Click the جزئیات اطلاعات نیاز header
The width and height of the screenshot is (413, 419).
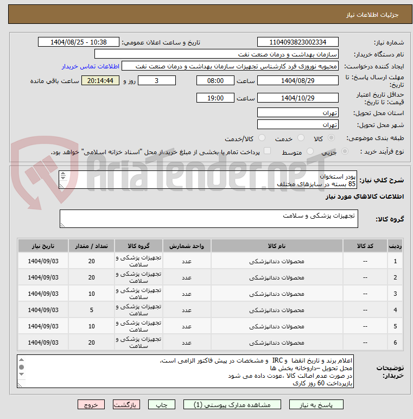372,15
